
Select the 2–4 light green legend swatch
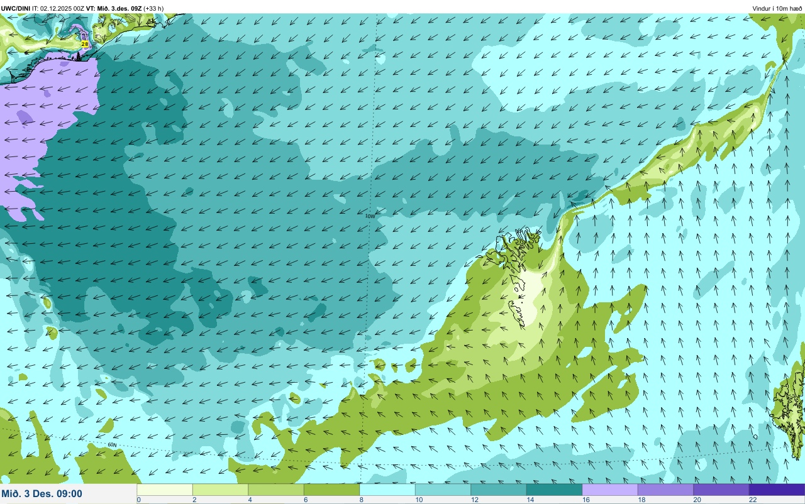tap(220, 490)
